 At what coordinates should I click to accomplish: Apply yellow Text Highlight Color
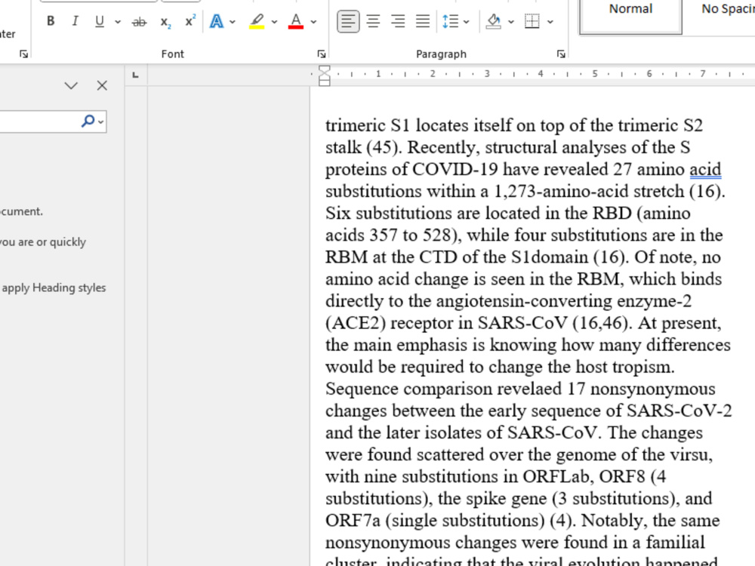point(257,21)
